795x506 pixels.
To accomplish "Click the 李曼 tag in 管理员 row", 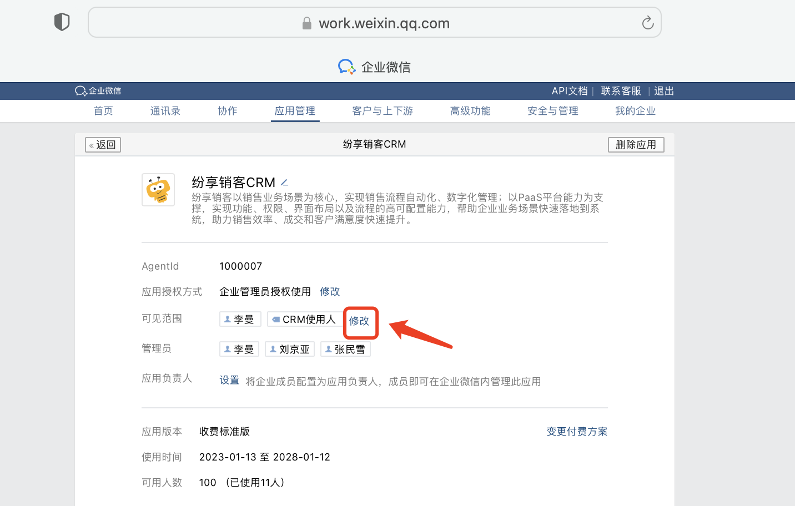I will [239, 349].
